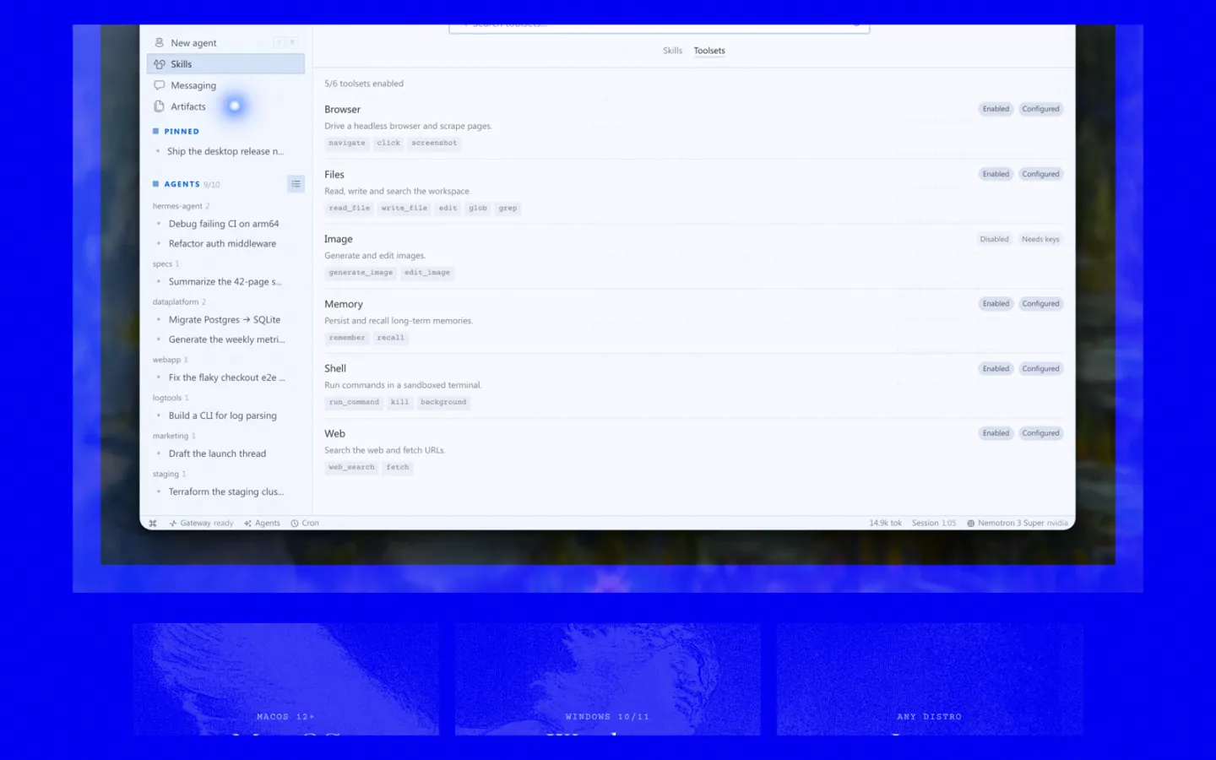
Task: Open Artifacts via the document icon
Action: pyautogui.click(x=159, y=106)
